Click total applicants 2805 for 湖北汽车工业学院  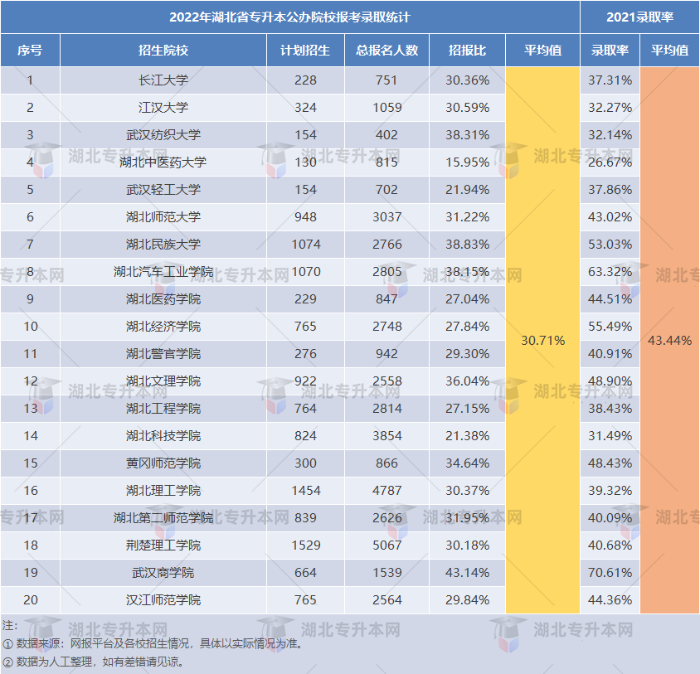click(x=387, y=271)
